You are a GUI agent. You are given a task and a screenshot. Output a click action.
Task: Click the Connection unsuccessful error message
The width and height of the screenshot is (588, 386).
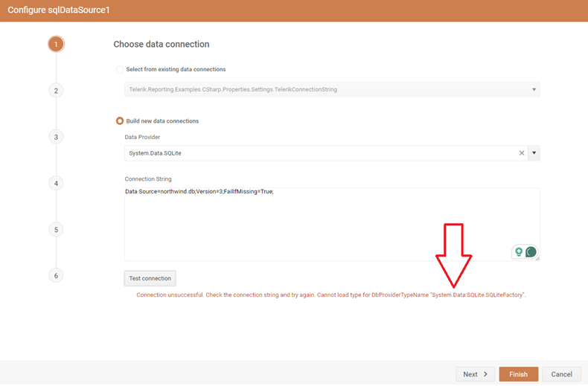pyautogui.click(x=330, y=295)
